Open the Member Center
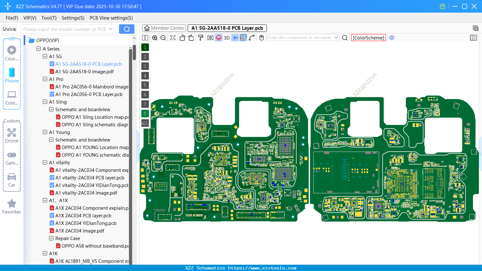The image size is (482, 271). click(164, 28)
